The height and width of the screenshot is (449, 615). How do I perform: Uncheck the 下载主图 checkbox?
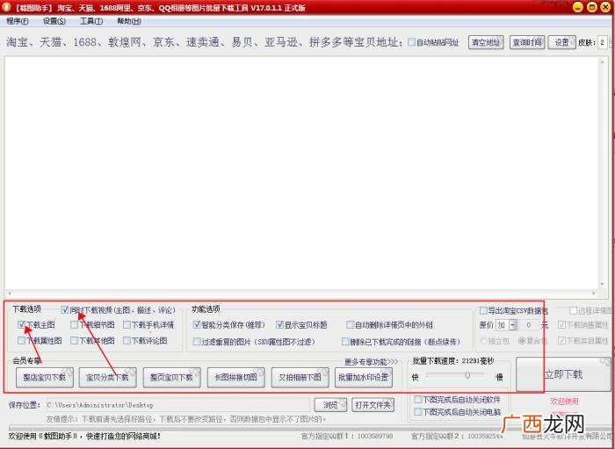pos(21,325)
